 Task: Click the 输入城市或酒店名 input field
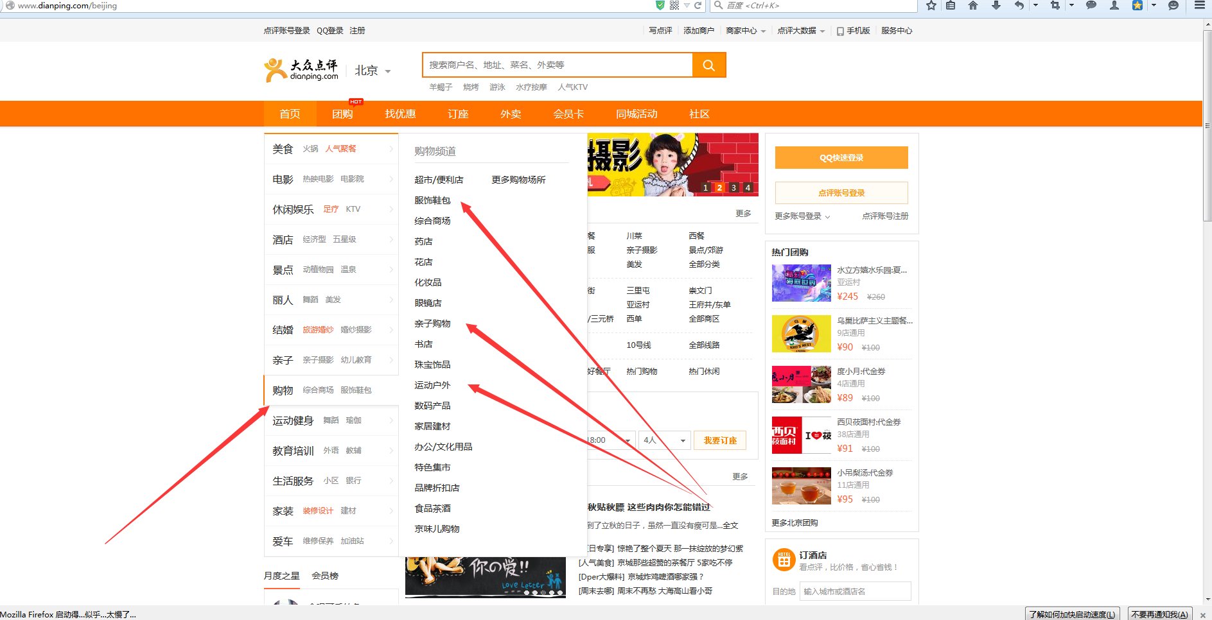click(x=855, y=591)
